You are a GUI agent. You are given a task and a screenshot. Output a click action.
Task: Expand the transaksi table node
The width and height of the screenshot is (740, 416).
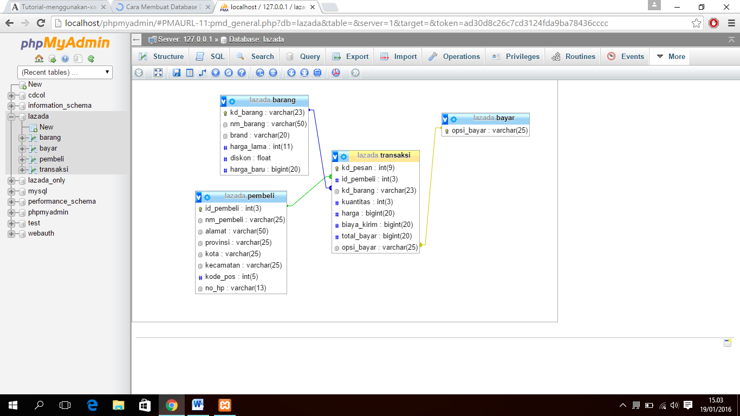[22, 170]
